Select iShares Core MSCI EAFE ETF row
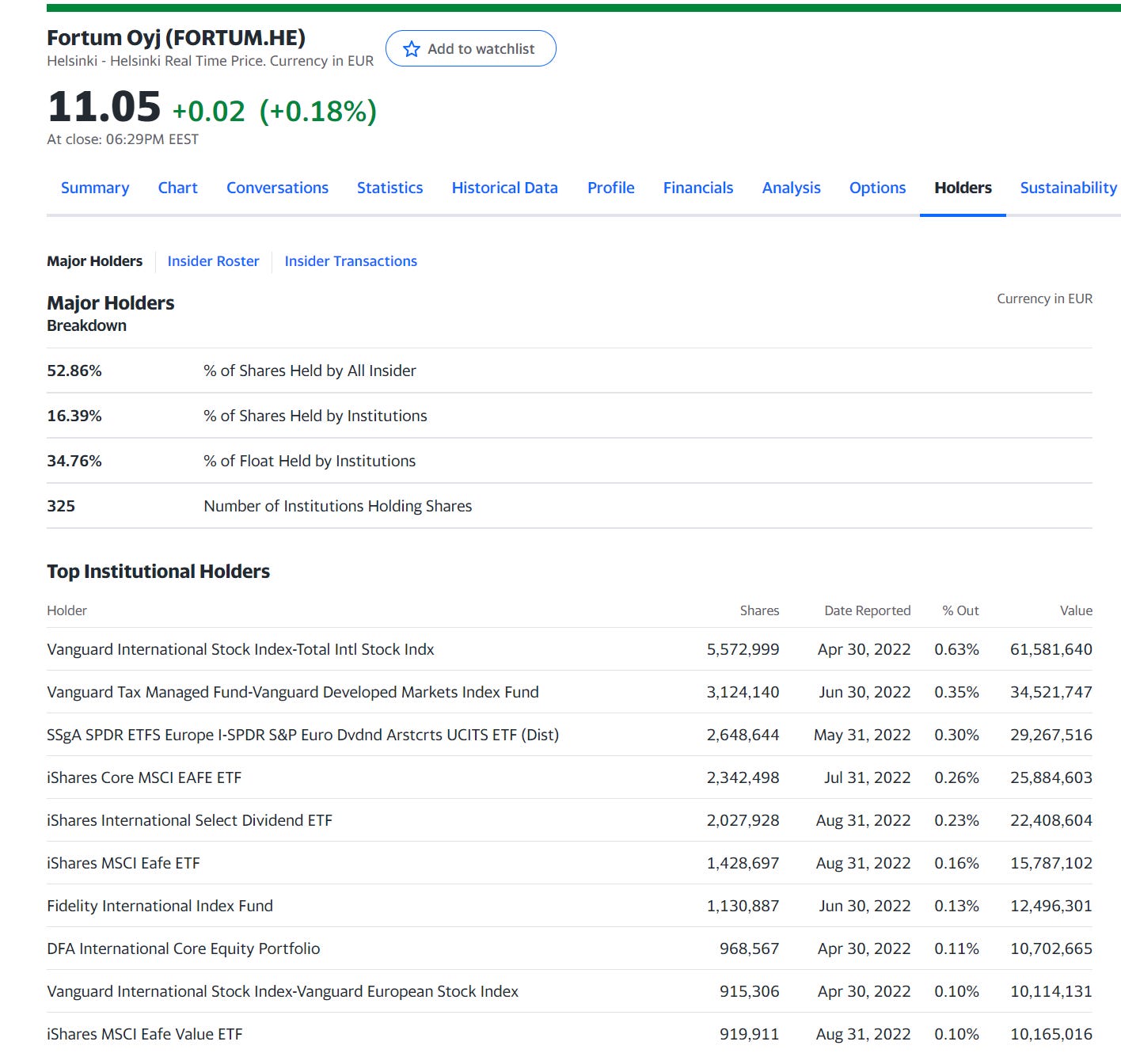Screen dimensions: 1121x1053 pos(569,777)
